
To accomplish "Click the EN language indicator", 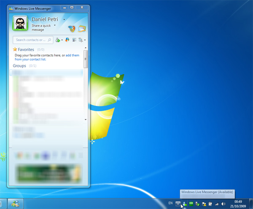I will click(x=170, y=203).
